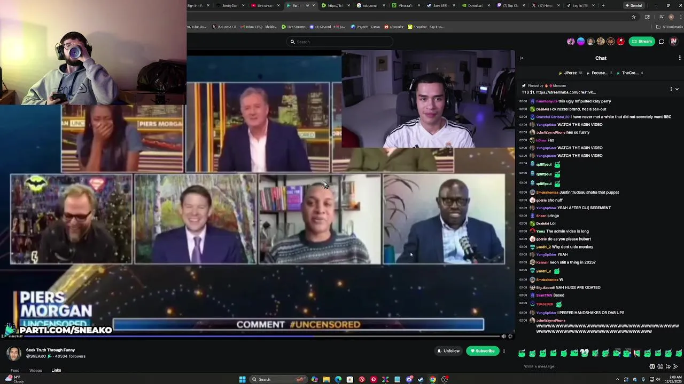The width and height of the screenshot is (684, 384).
Task: Open the messages speech bubble icon
Action: 662,42
